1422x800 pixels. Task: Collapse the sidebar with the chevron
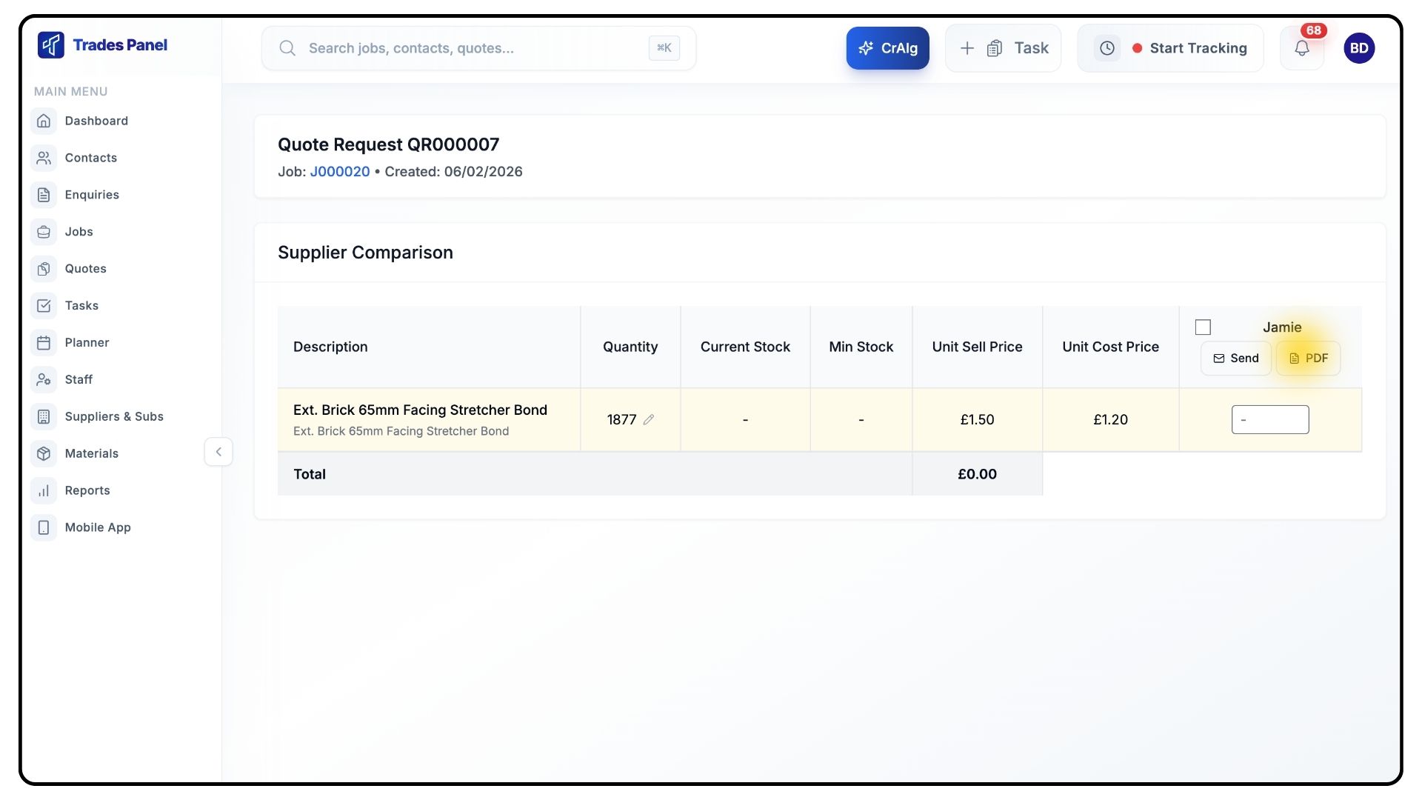[x=218, y=452]
